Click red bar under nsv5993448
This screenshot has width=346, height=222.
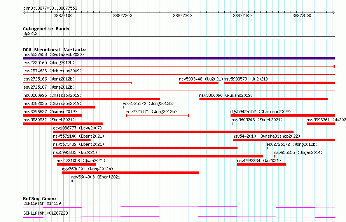click(x=199, y=83)
